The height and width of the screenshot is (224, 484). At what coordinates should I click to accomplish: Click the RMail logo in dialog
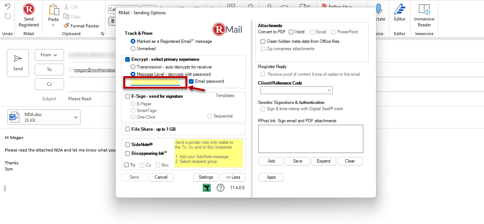[227, 29]
